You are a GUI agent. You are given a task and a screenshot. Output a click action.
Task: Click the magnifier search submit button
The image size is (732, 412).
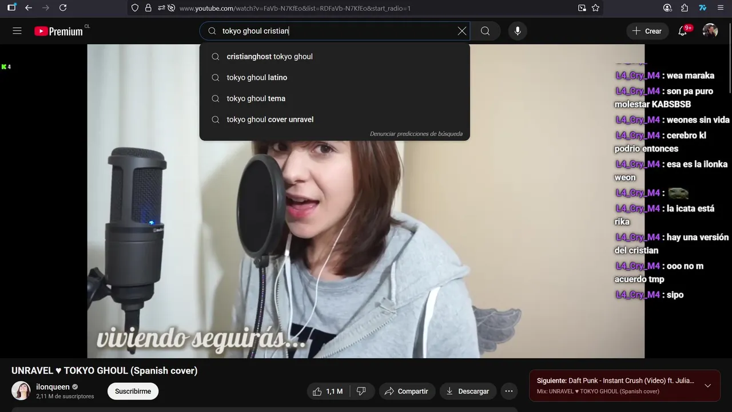485,31
